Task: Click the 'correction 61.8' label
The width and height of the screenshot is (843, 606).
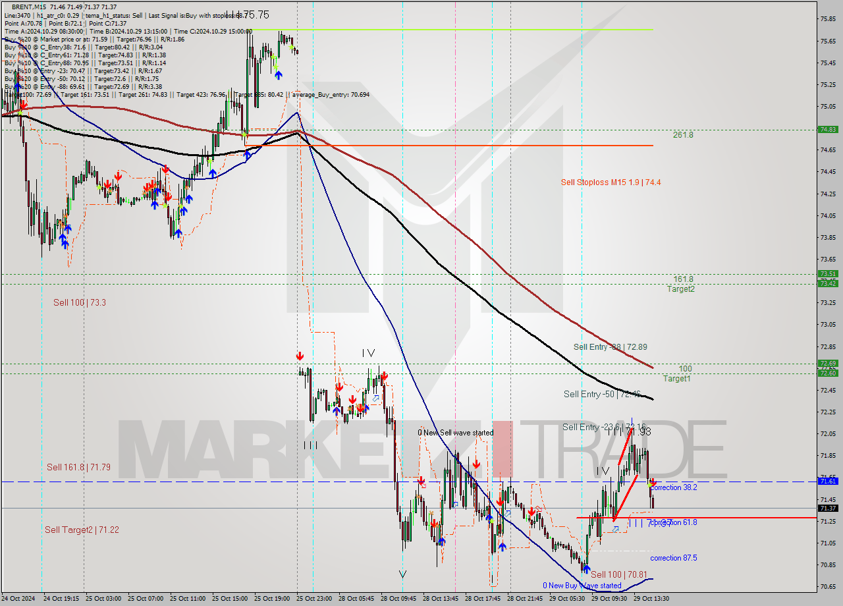Action: (673, 522)
